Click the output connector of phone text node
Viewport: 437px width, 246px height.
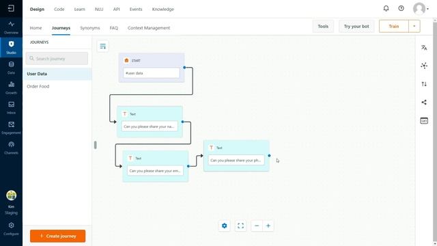point(269,156)
